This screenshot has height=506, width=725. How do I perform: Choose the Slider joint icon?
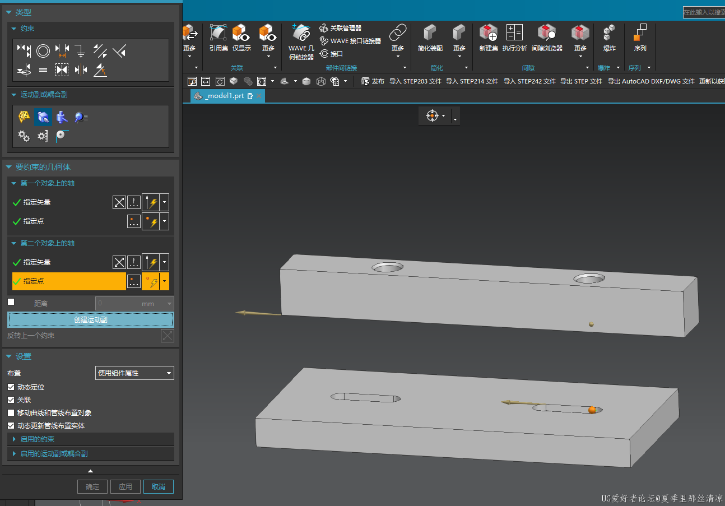[x=43, y=117]
